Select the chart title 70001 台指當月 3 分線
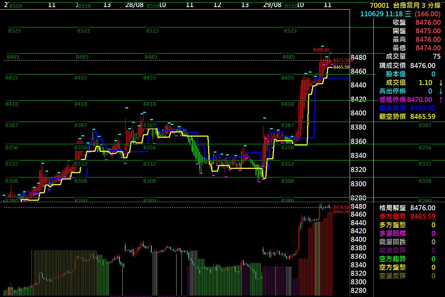Viewport: 445px width, 297px height. click(405, 5)
